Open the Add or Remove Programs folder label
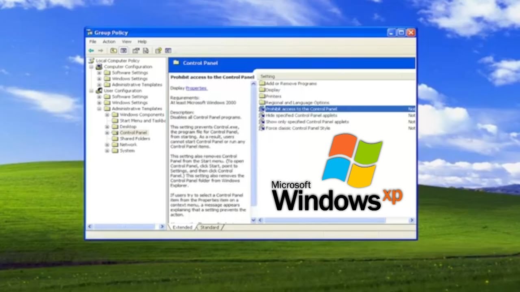The height and width of the screenshot is (292, 520). pos(291,84)
